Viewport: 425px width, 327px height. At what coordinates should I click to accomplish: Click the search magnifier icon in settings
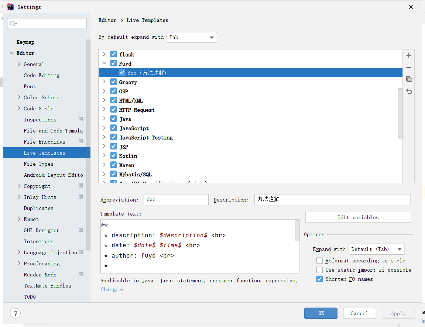coord(13,24)
